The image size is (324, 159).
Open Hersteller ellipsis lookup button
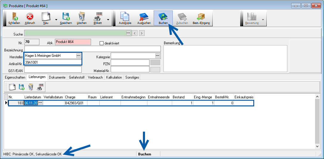(78, 56)
